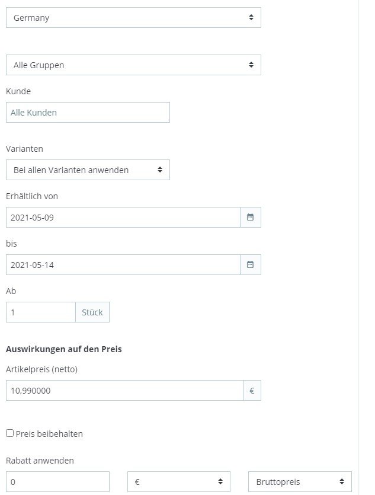The image size is (375, 495).
Task: Click the Rabatt anwenden amount field
Action: point(57,482)
